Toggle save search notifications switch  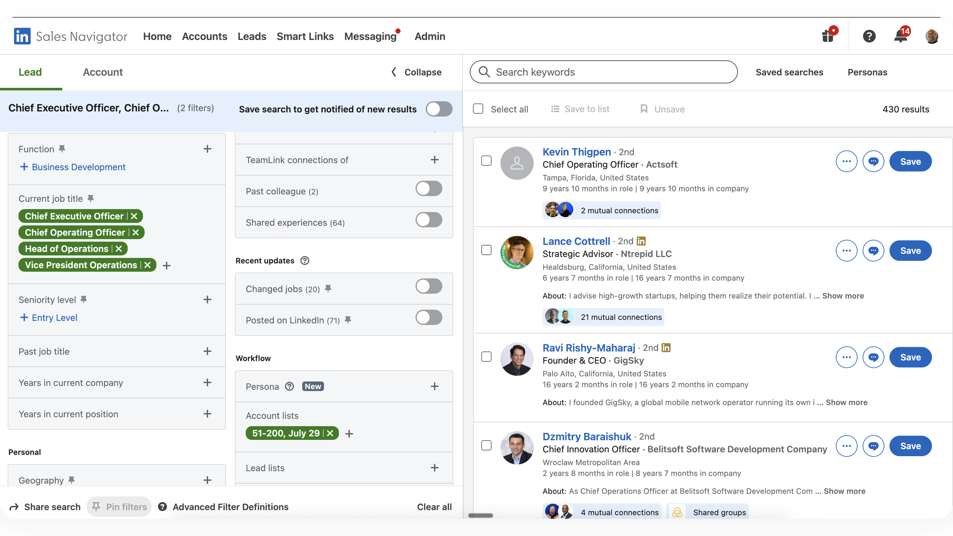(x=439, y=109)
